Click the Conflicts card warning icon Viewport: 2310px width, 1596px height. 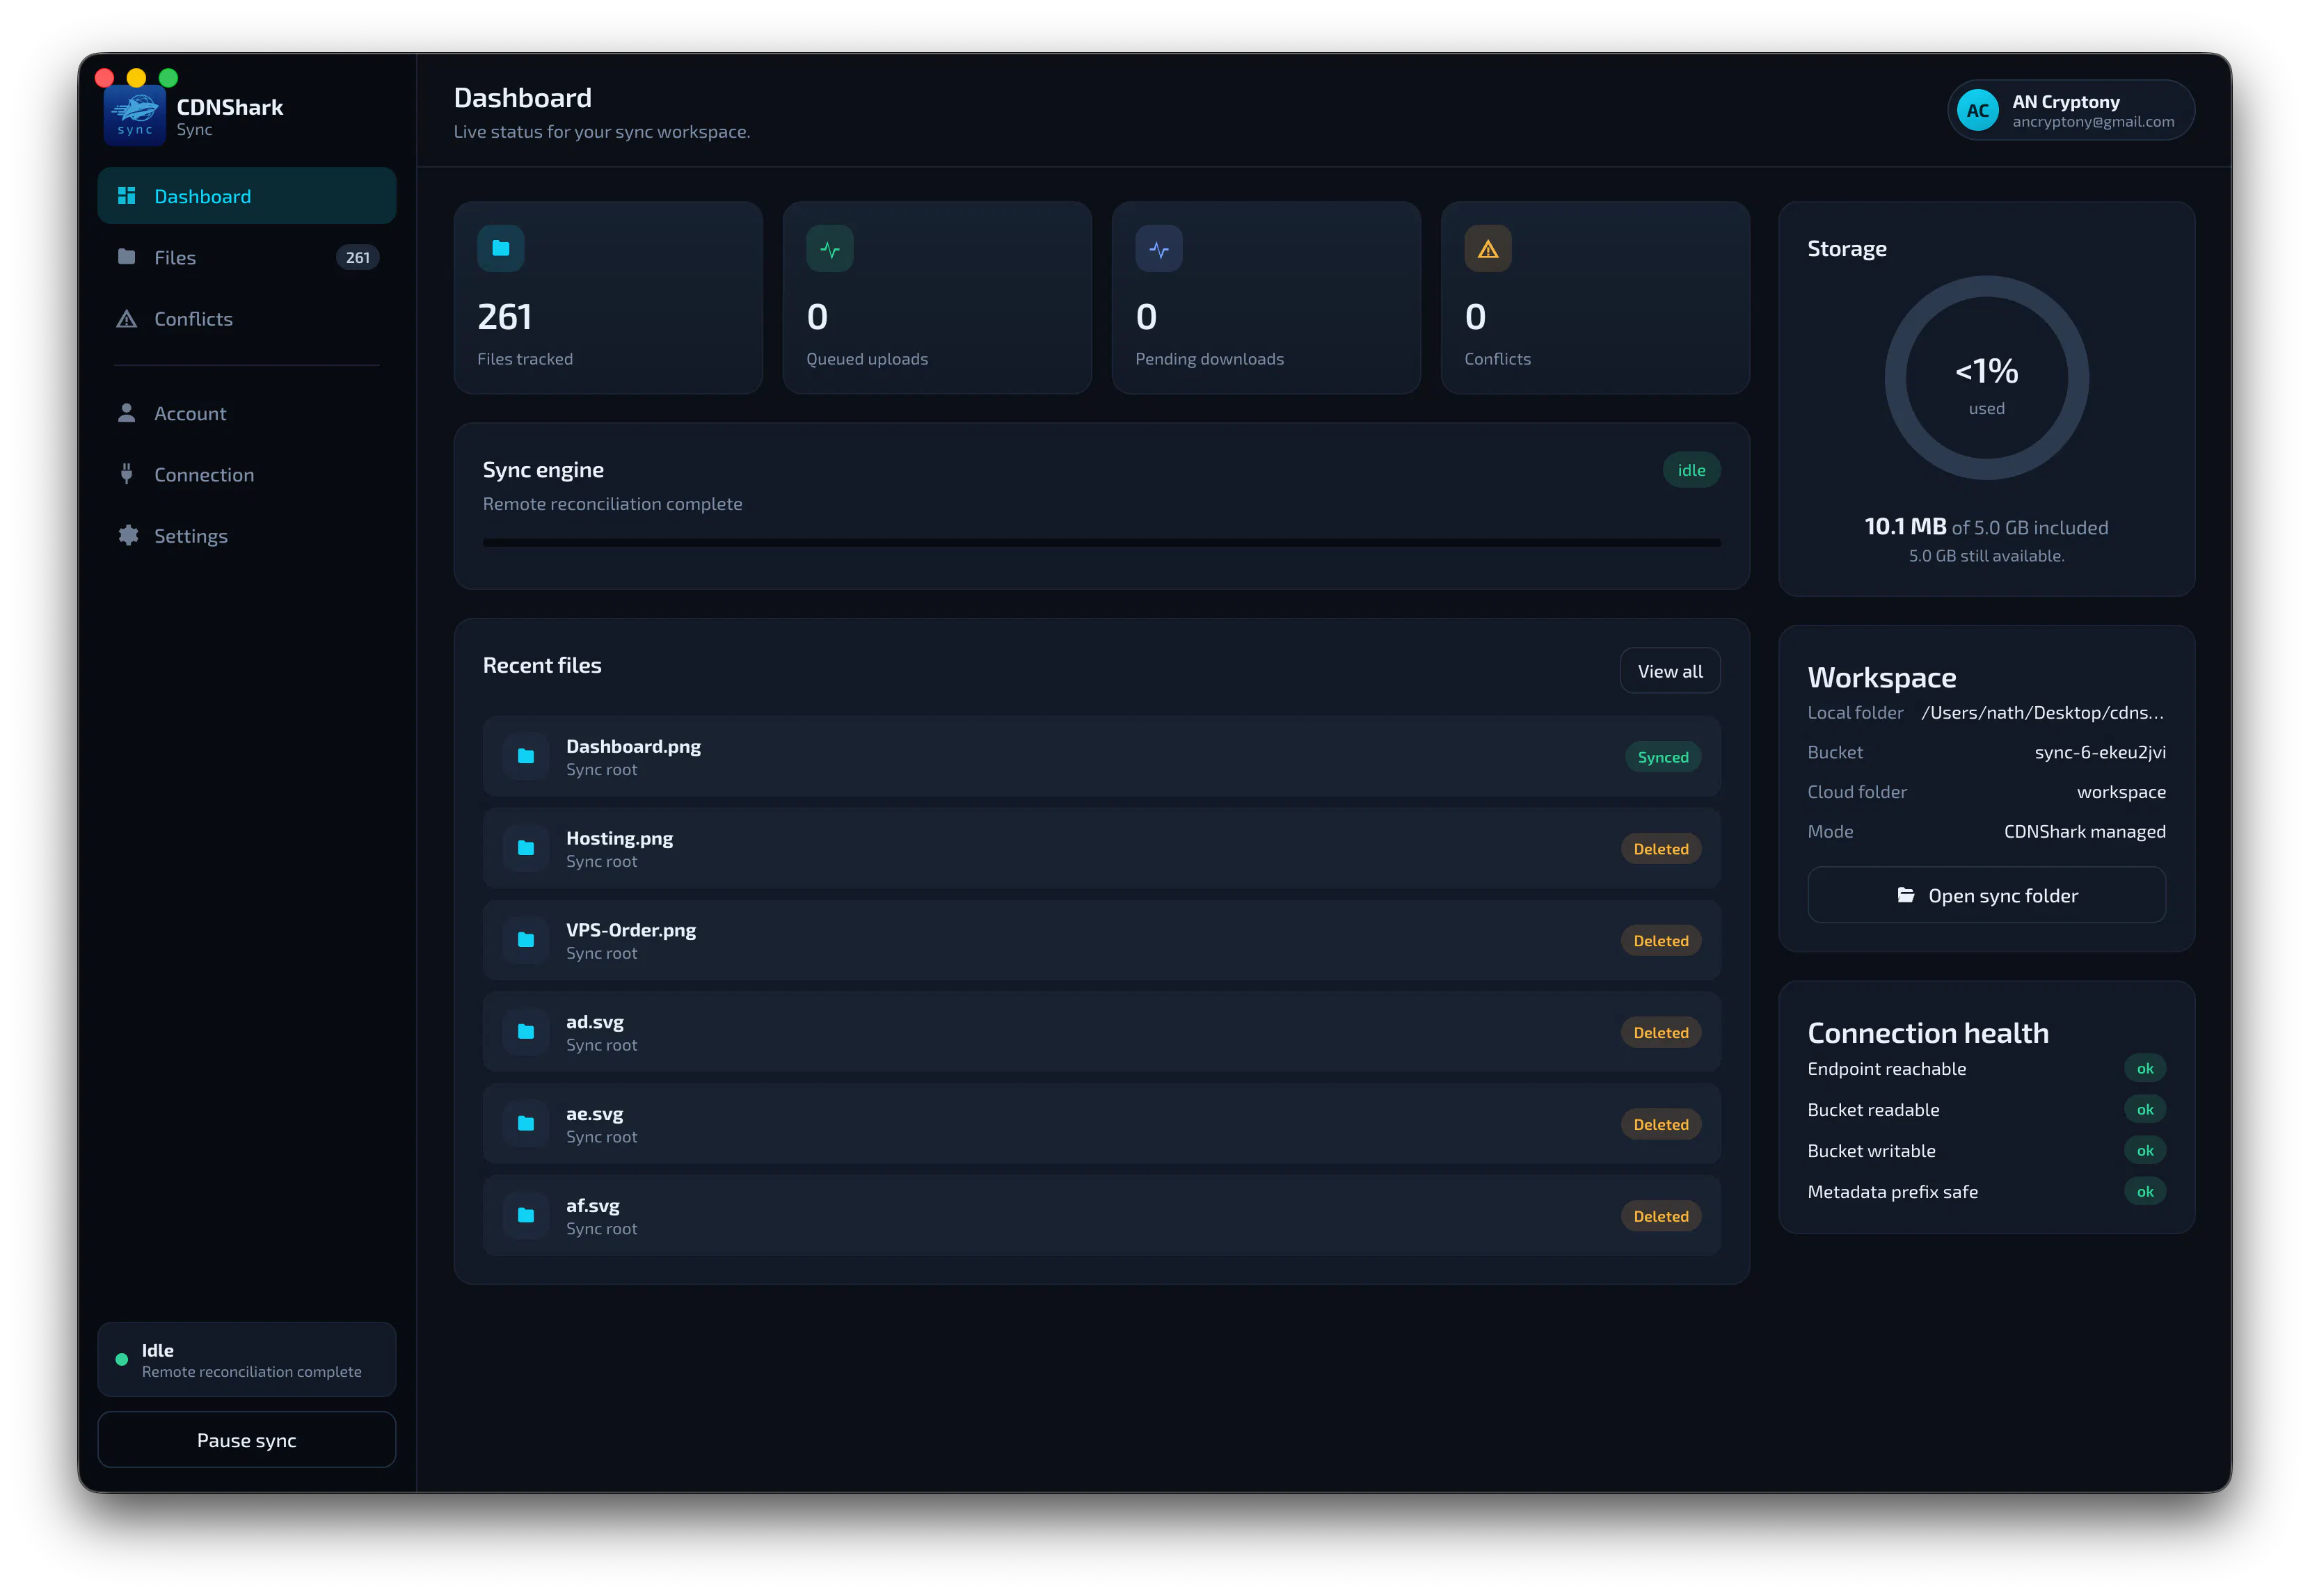(1488, 248)
